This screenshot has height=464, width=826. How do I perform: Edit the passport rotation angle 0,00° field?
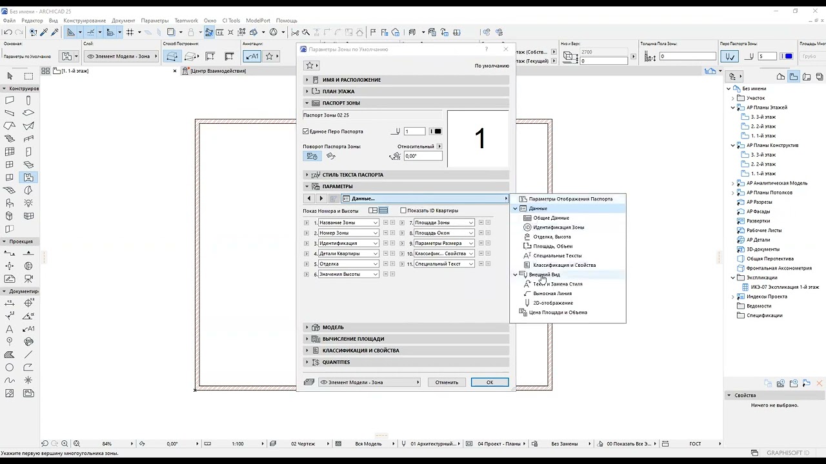coord(423,156)
